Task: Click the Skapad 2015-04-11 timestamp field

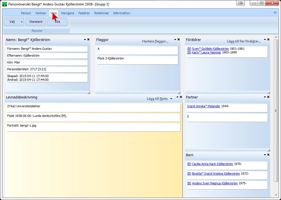Action: pos(48,78)
